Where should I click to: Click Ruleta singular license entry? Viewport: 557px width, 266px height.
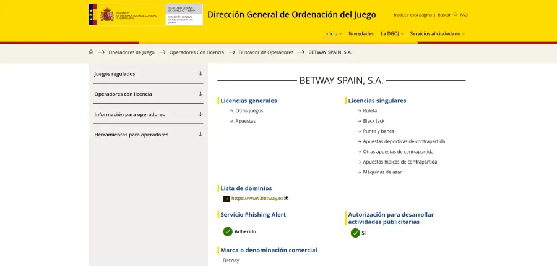pyautogui.click(x=370, y=110)
